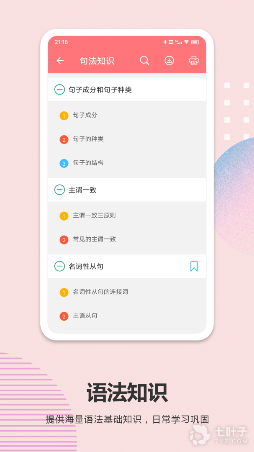Viewport: 254px width, 452px height.
Task: Tap the printer icon in header
Action: [x=194, y=61]
